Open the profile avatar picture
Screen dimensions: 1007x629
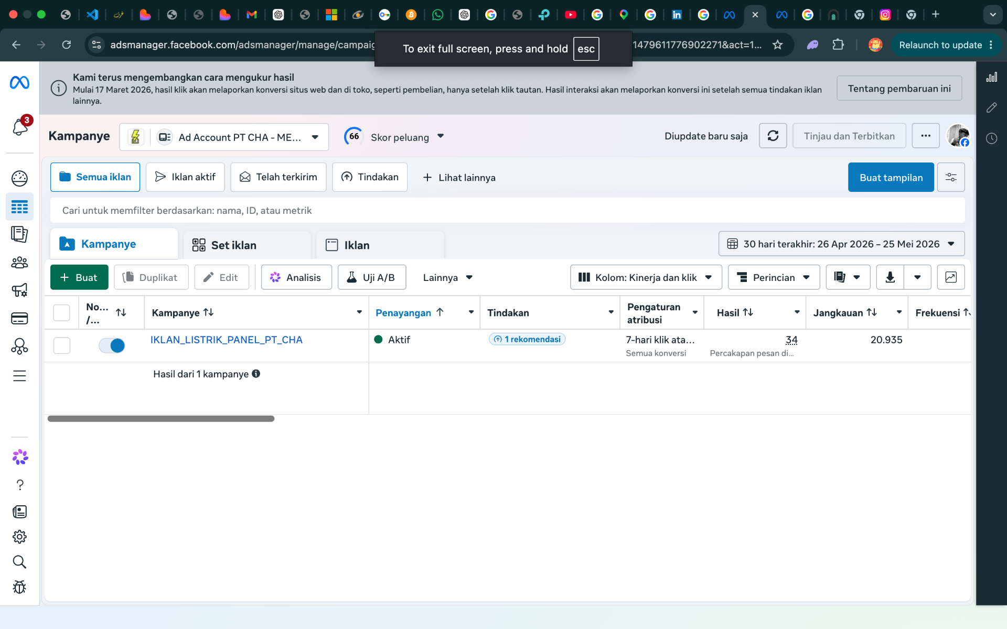(958, 136)
